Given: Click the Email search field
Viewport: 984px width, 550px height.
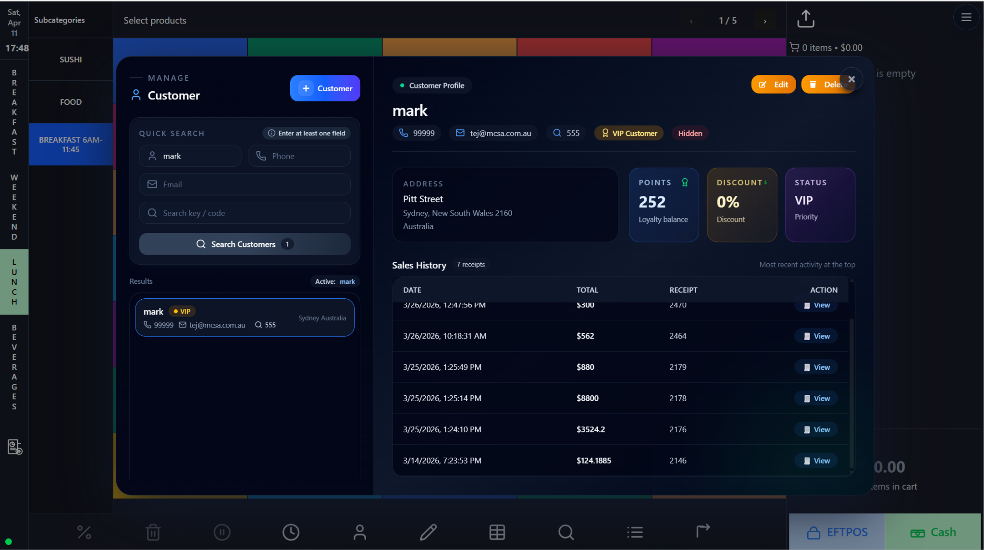Looking at the screenshot, I should tap(245, 184).
